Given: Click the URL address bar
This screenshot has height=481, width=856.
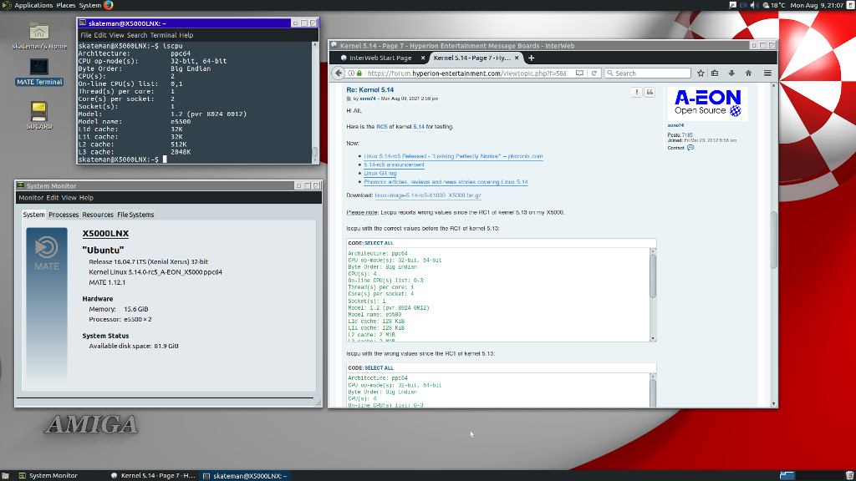Looking at the screenshot, I should (466, 73).
